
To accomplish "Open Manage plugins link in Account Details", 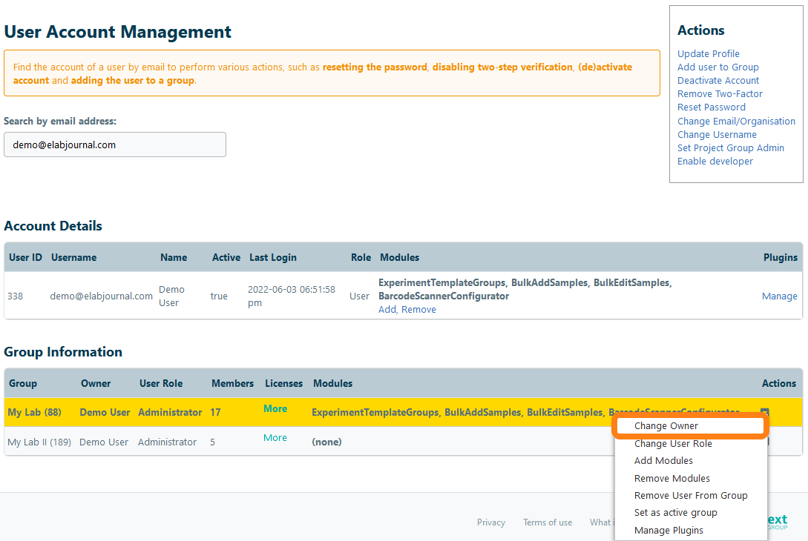I will 779,296.
